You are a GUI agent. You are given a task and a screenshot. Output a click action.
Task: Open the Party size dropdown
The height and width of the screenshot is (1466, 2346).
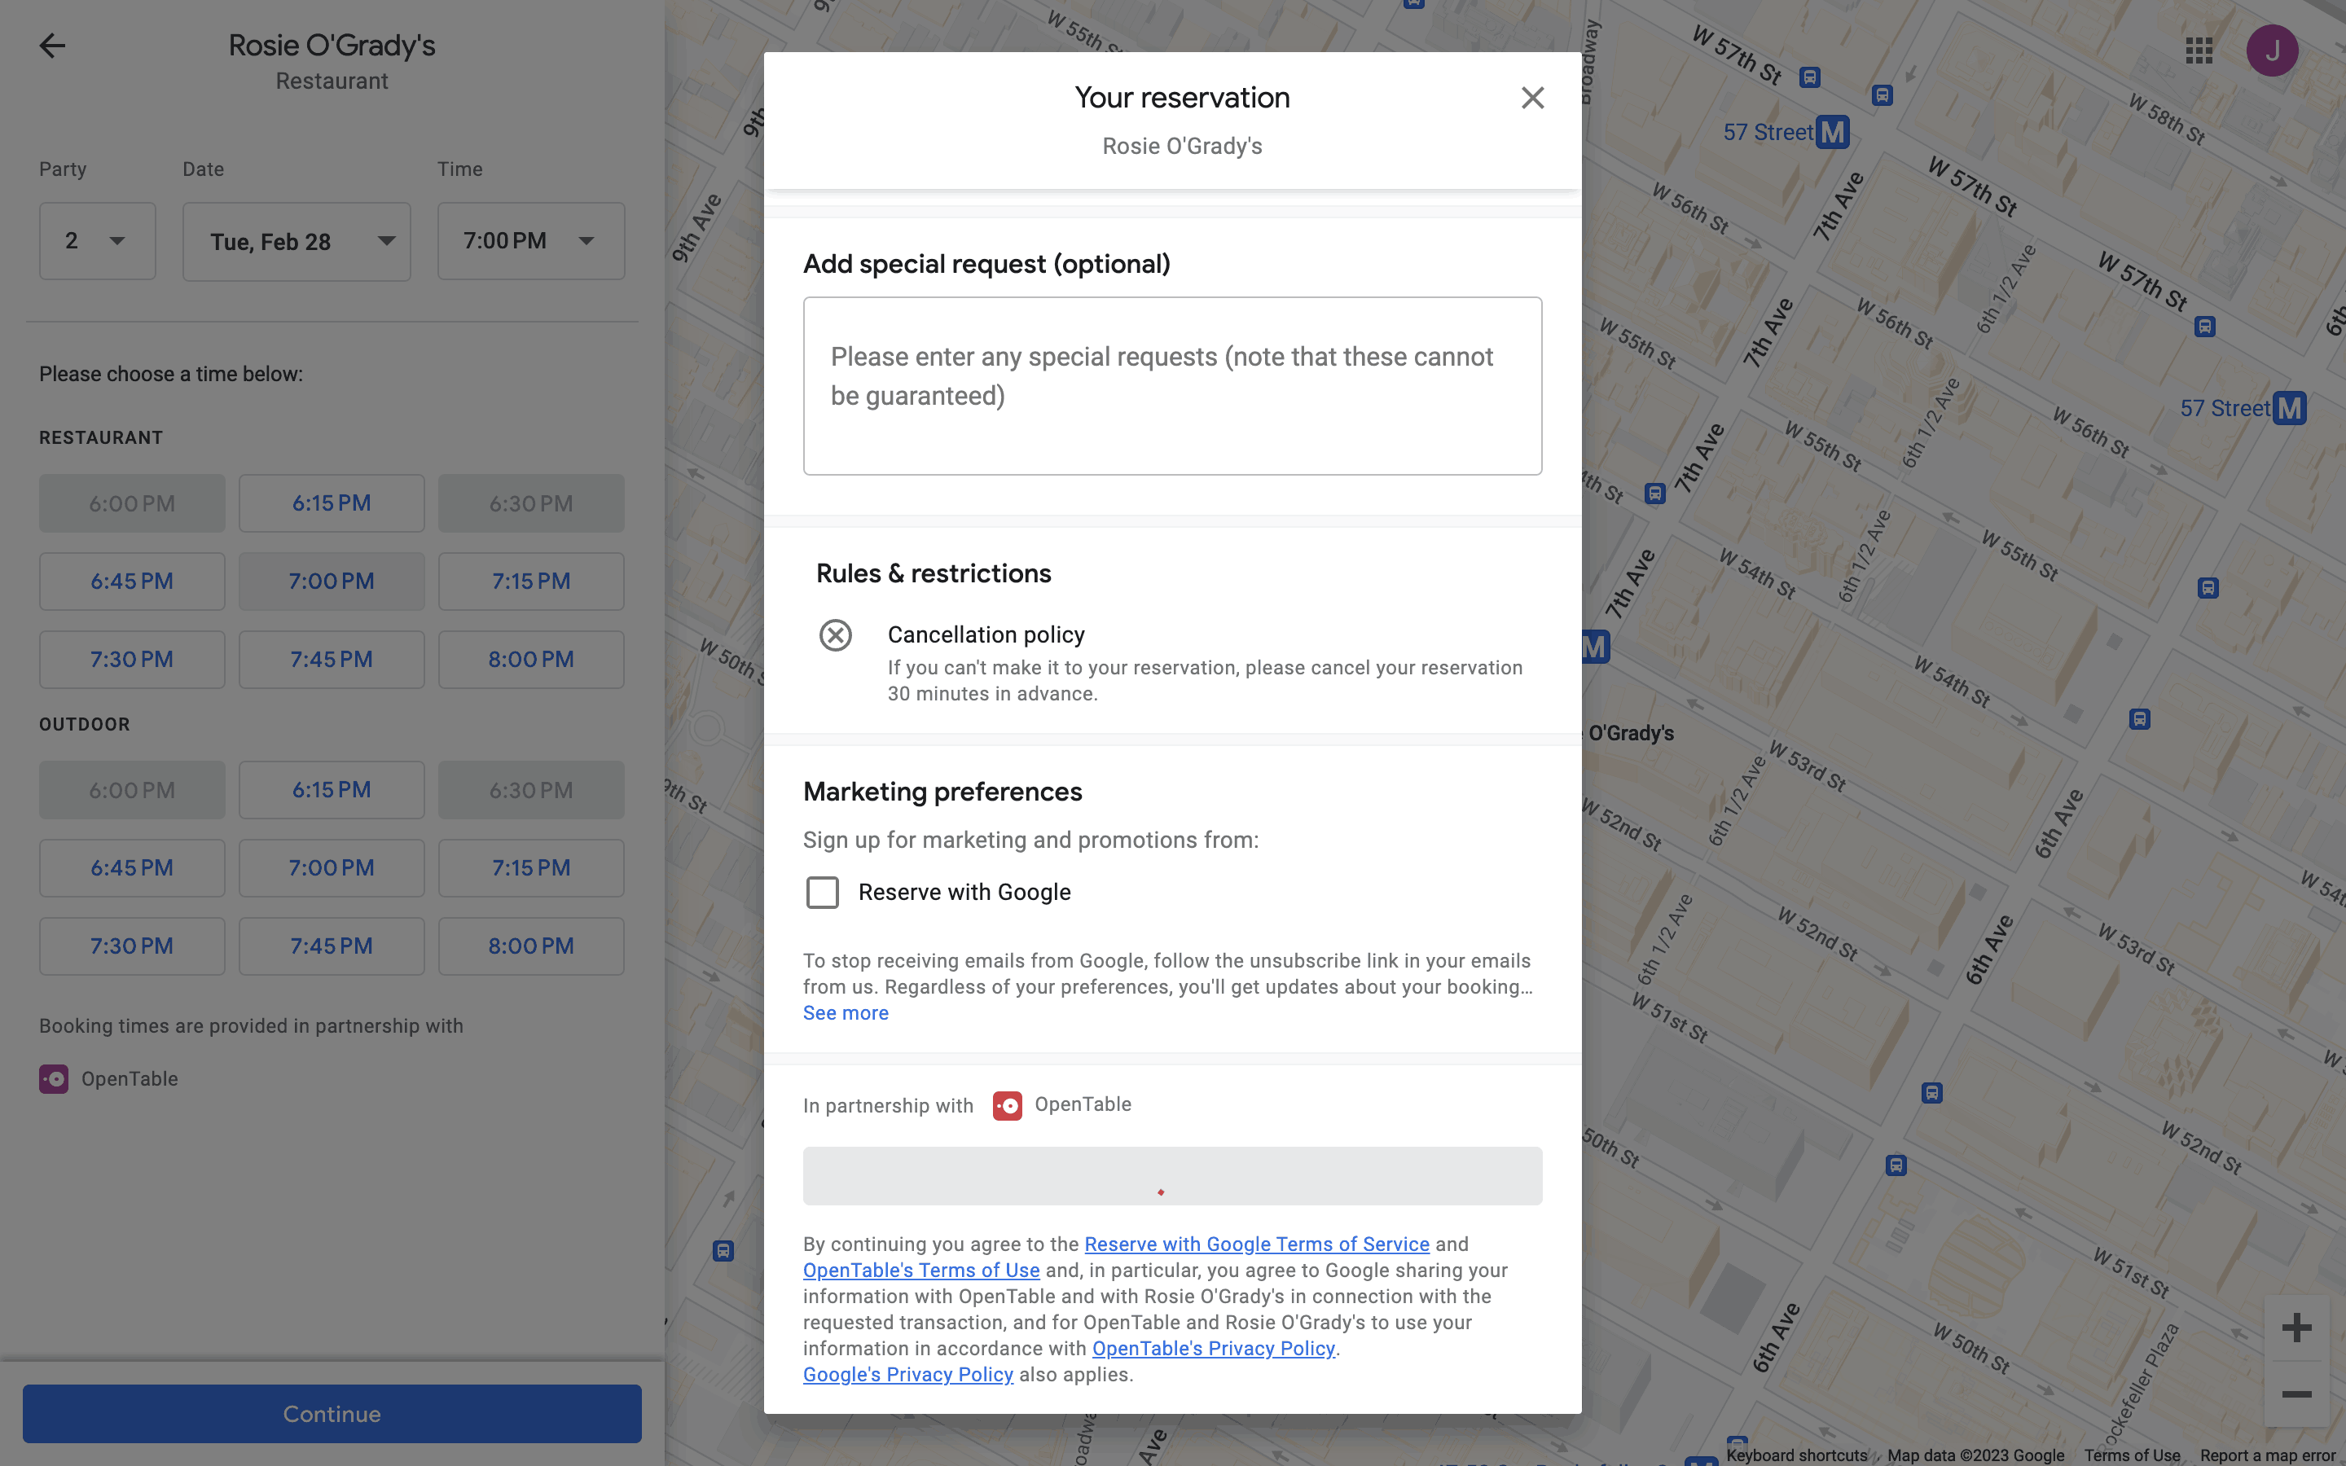pos(97,240)
